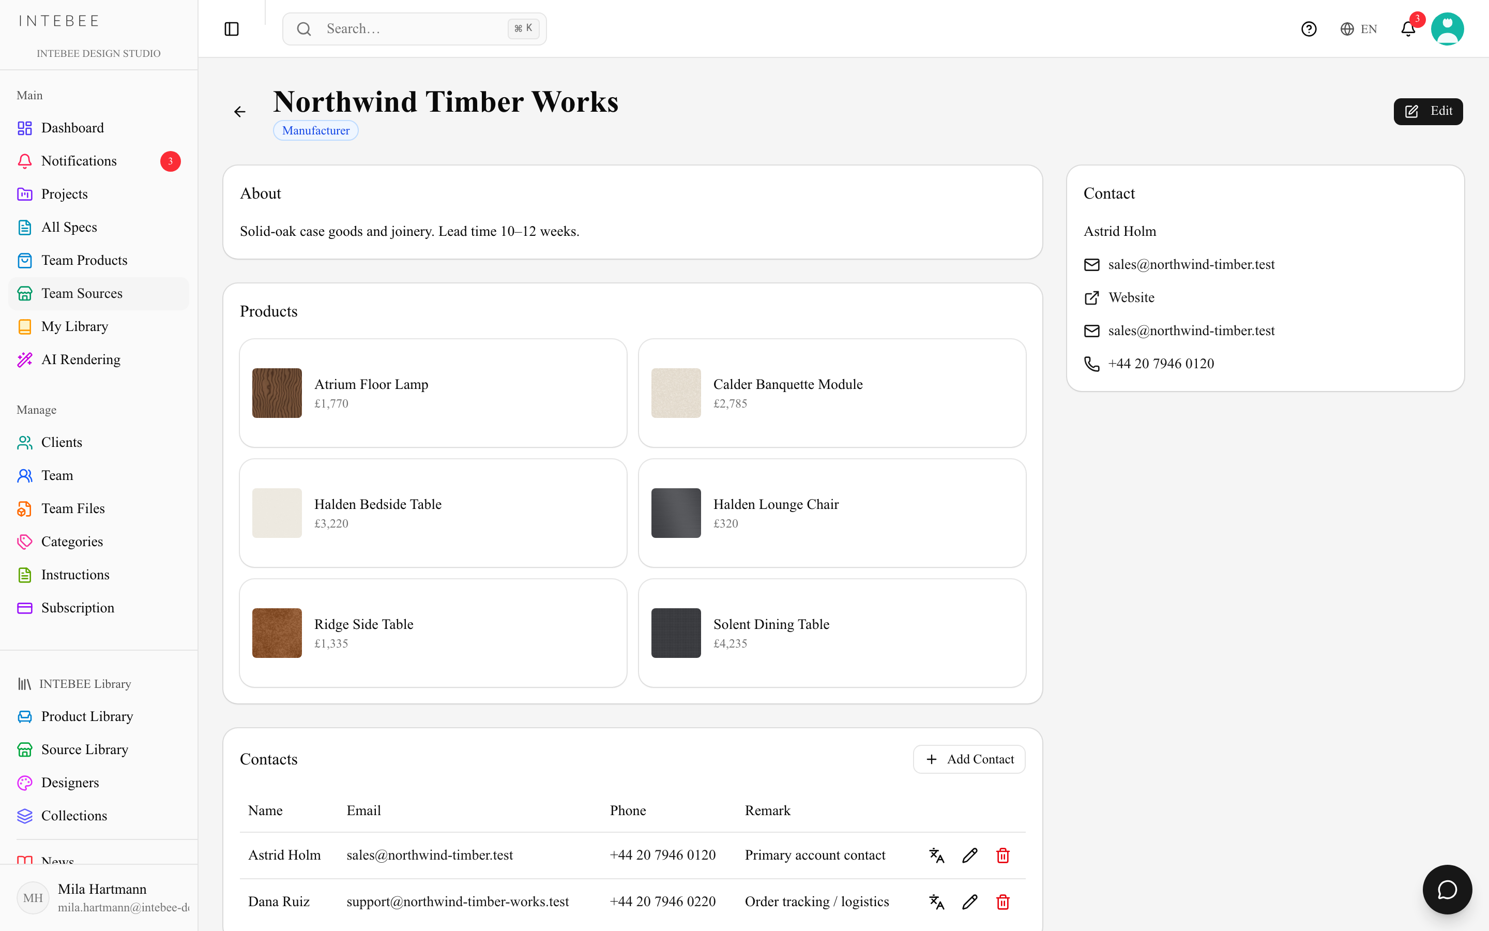Delete Astrid Holm contact
Image resolution: width=1489 pixels, height=931 pixels.
1003,855
